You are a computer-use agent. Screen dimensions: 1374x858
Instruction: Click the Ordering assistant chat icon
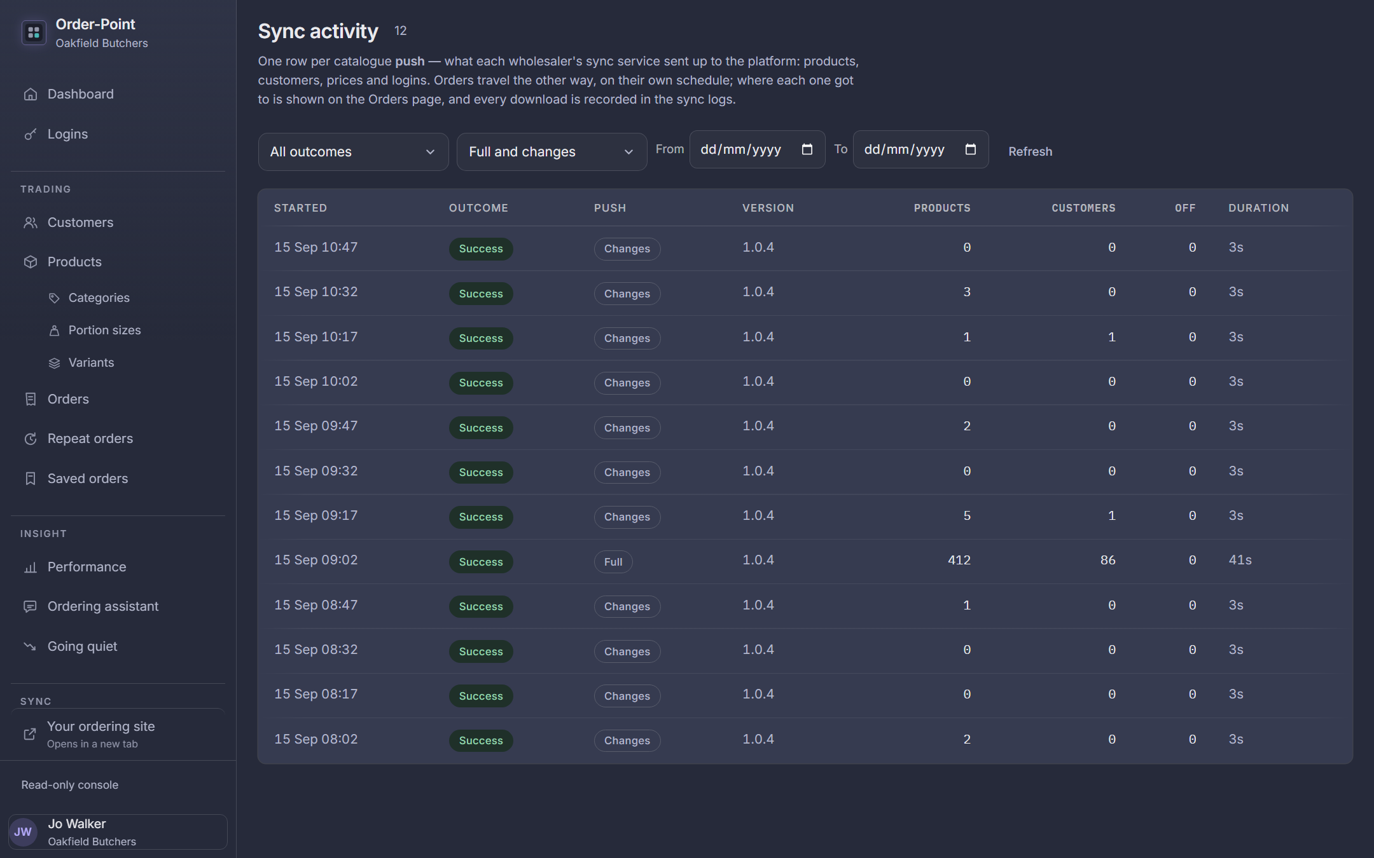(31, 606)
